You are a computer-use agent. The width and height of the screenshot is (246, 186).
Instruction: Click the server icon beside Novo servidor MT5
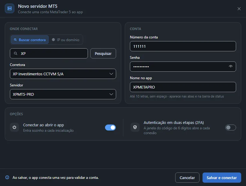pyautogui.click(x=10, y=8)
